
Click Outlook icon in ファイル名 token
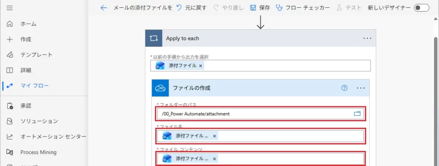pos(167,136)
